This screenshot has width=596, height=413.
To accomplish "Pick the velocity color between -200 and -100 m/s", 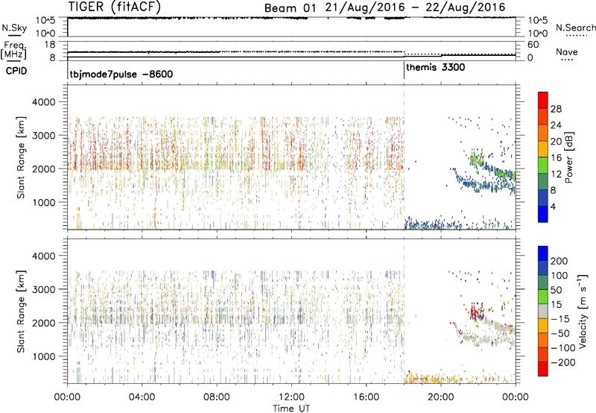I will [543, 354].
